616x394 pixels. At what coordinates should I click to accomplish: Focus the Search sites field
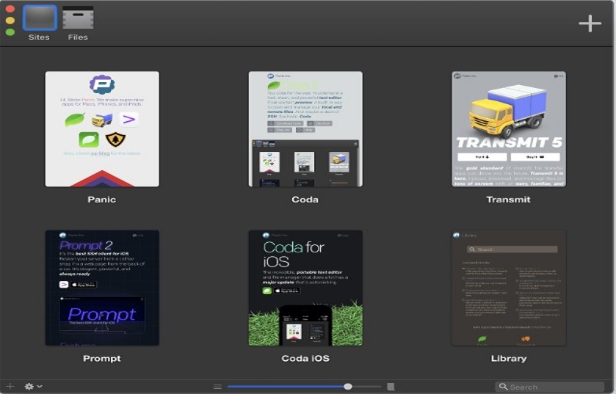click(550, 387)
